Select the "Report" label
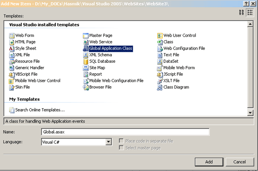The height and width of the screenshot is (171, 258). [96, 74]
